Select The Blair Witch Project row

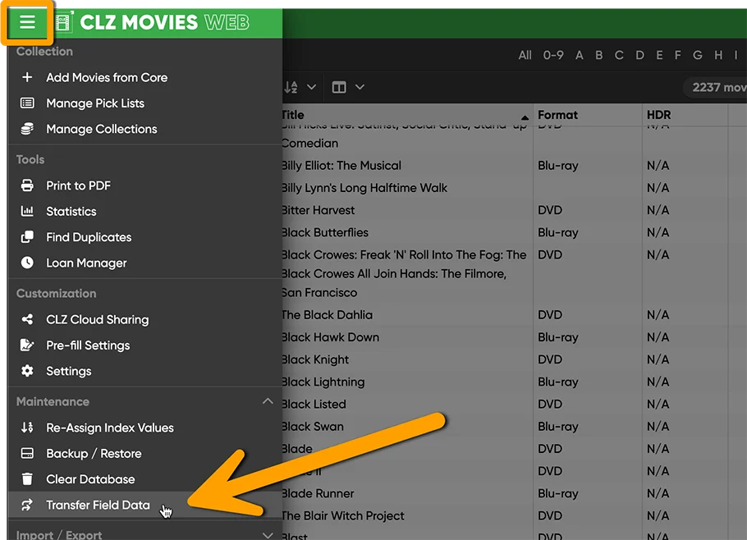[x=514, y=515]
